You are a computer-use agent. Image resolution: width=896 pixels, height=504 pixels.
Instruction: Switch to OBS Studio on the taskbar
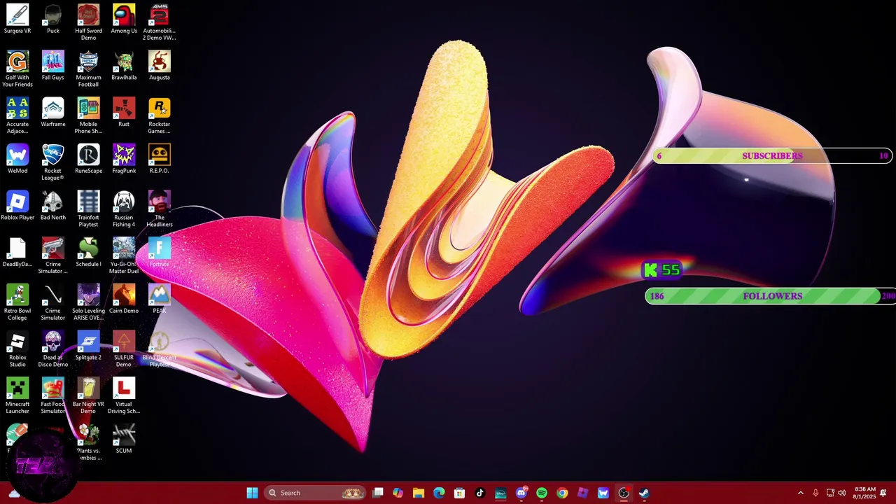click(624, 493)
